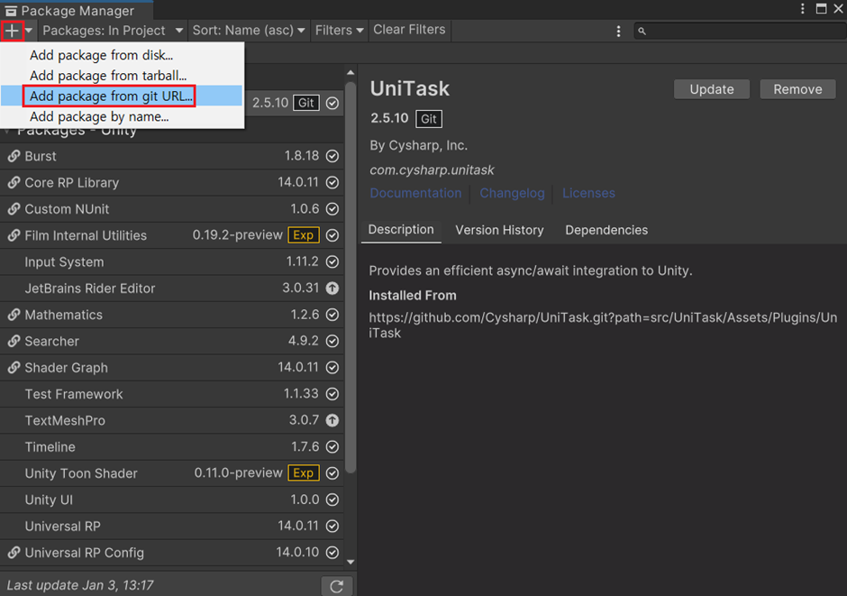Click the package list scroll up arrow

[x=351, y=72]
